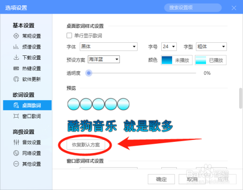Pick the 已播放 lyric color swatch
This screenshot has width=243, height=190.
click(x=210, y=60)
